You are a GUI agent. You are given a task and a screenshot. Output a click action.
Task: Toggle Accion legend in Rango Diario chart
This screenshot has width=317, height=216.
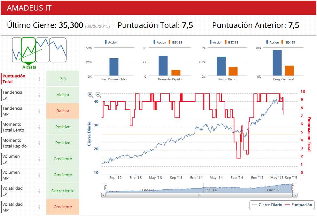coord(216,42)
